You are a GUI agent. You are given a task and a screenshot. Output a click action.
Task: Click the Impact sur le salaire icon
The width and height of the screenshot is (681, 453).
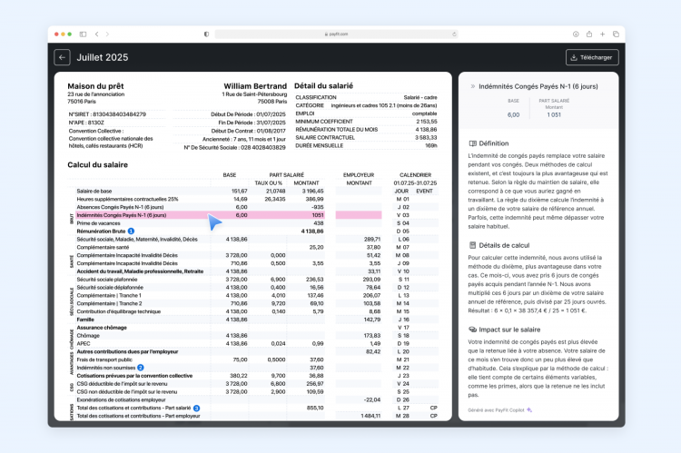[472, 330]
